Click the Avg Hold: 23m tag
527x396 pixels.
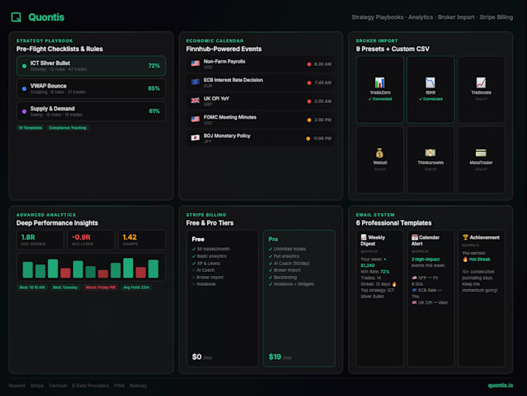coord(136,288)
